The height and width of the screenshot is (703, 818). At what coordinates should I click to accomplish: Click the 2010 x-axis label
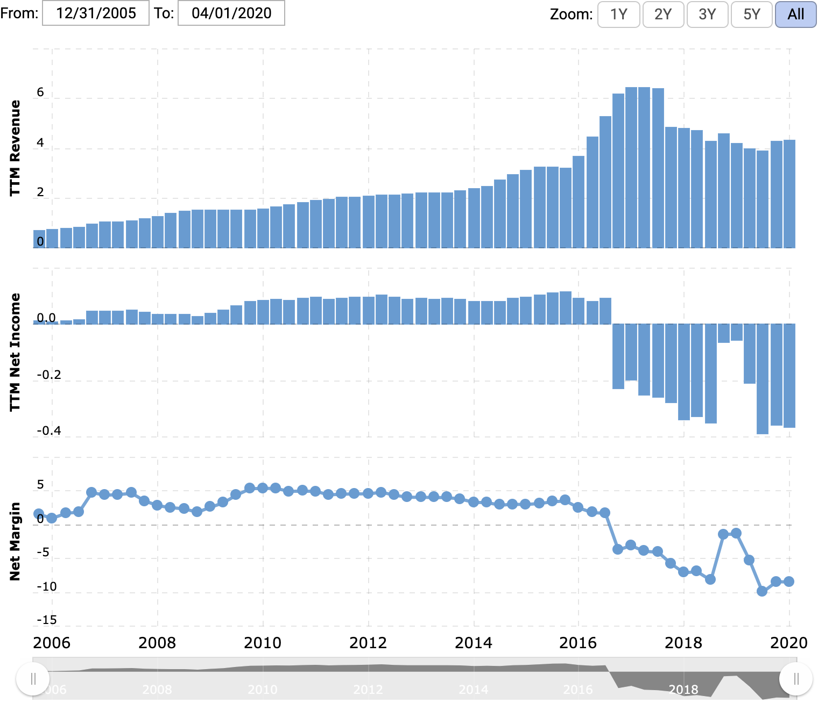[x=263, y=643]
